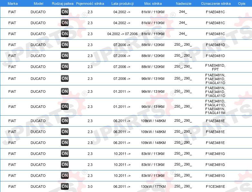This screenshot has height=192, width=252.
Task: Select '06.2011 ->' in the F1CE3481E row
Action: [122, 187]
